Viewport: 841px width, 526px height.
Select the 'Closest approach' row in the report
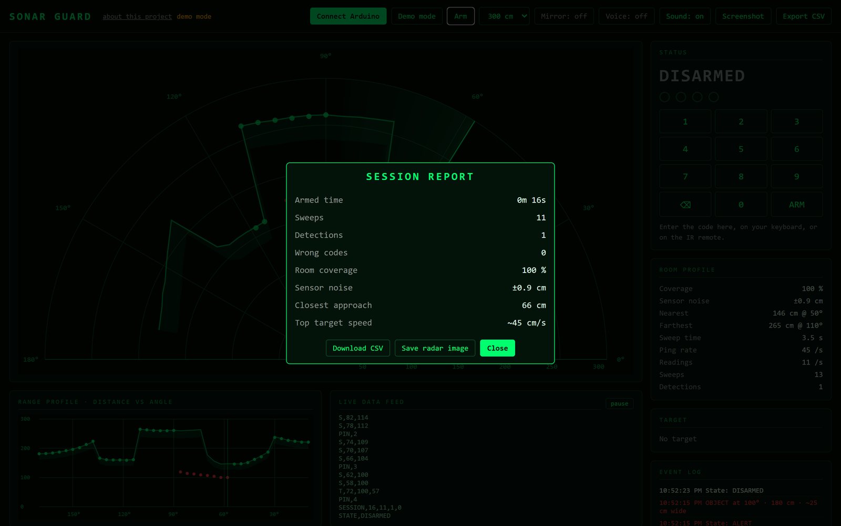coord(420,305)
